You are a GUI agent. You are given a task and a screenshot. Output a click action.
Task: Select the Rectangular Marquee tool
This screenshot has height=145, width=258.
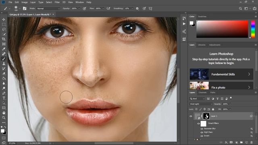click(4, 24)
